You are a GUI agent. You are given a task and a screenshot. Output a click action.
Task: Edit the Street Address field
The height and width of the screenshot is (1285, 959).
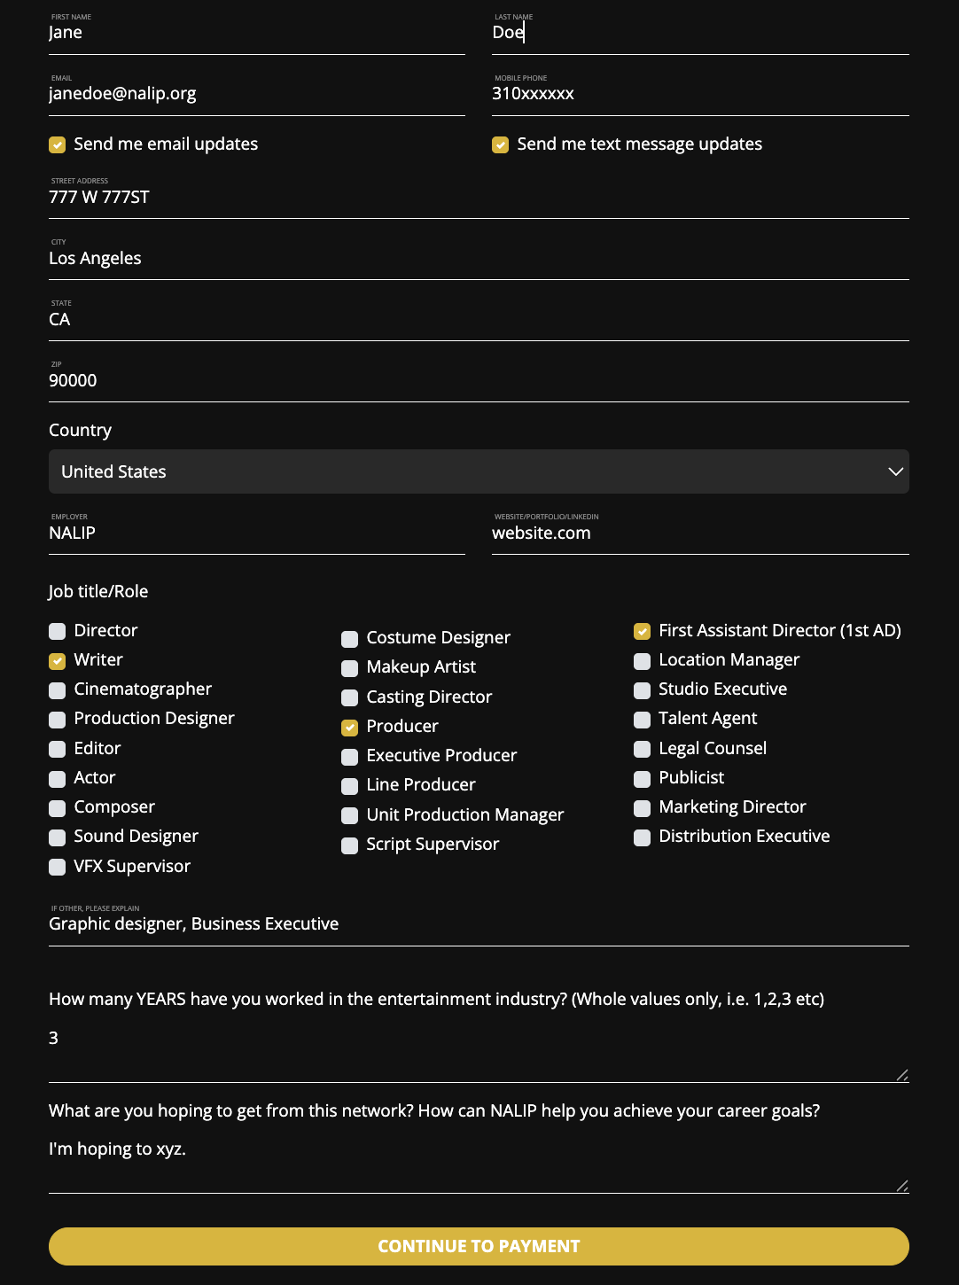pyautogui.click(x=479, y=198)
